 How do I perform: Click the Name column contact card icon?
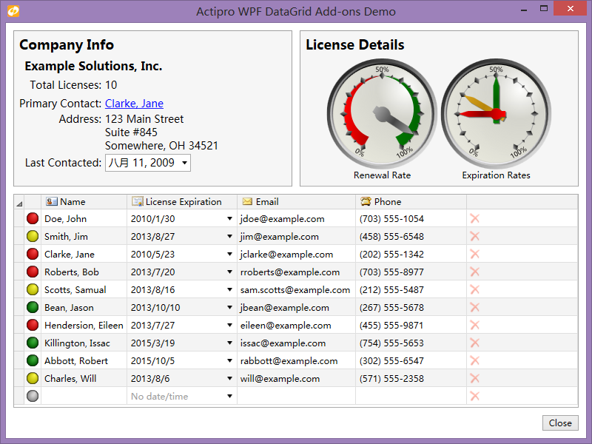coord(51,201)
